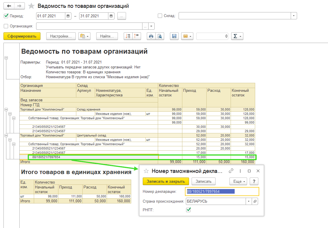Click the sum value field showing 0
This screenshot has width=328, height=228.
click(x=212, y=36)
